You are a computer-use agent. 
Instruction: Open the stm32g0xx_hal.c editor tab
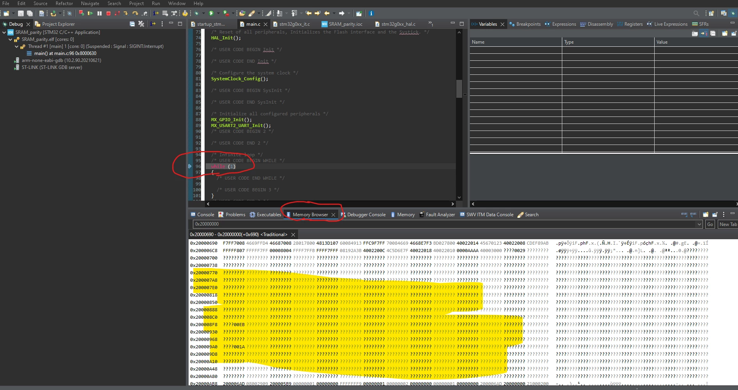pyautogui.click(x=395, y=24)
